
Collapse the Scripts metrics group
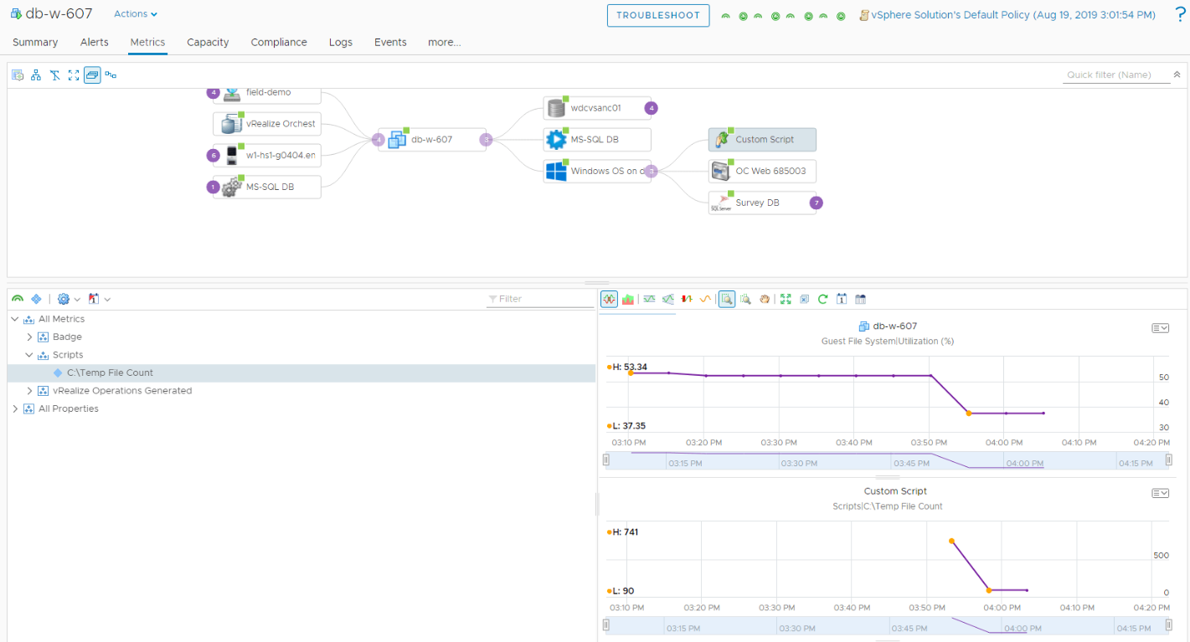pos(29,354)
